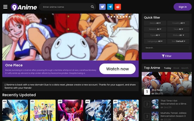Click the Mushoku Tensei small thumbnail
Image resolution: width=194 pixels, height=121 pixels.
pos(155,116)
